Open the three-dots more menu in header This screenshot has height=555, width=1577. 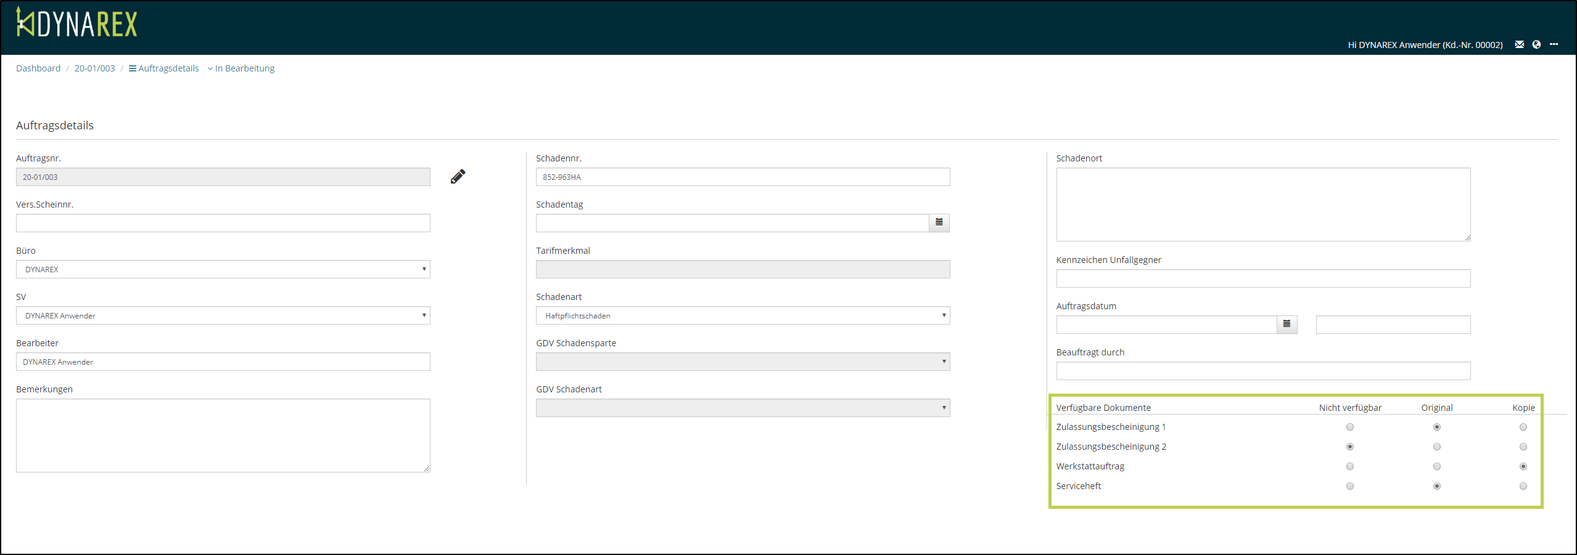click(1554, 44)
